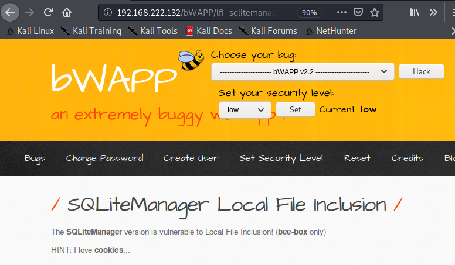Image resolution: width=455 pixels, height=265 pixels.
Task: Open the Kali Tools bookmark
Action: click(x=153, y=31)
